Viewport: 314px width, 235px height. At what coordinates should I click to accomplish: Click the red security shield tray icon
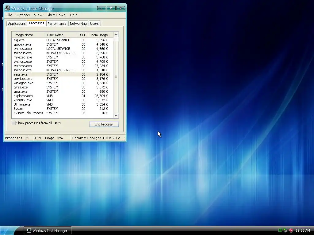[x=291, y=230]
